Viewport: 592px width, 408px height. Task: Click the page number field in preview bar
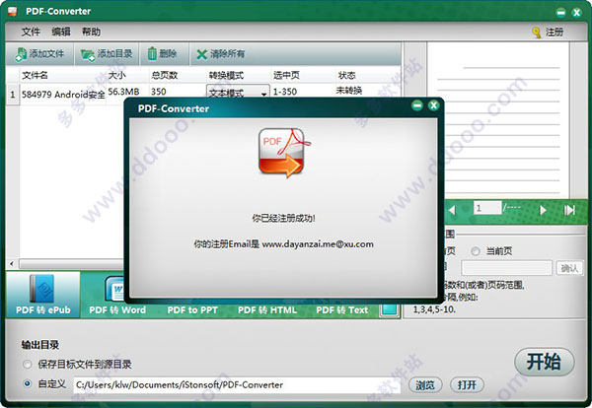click(x=487, y=208)
